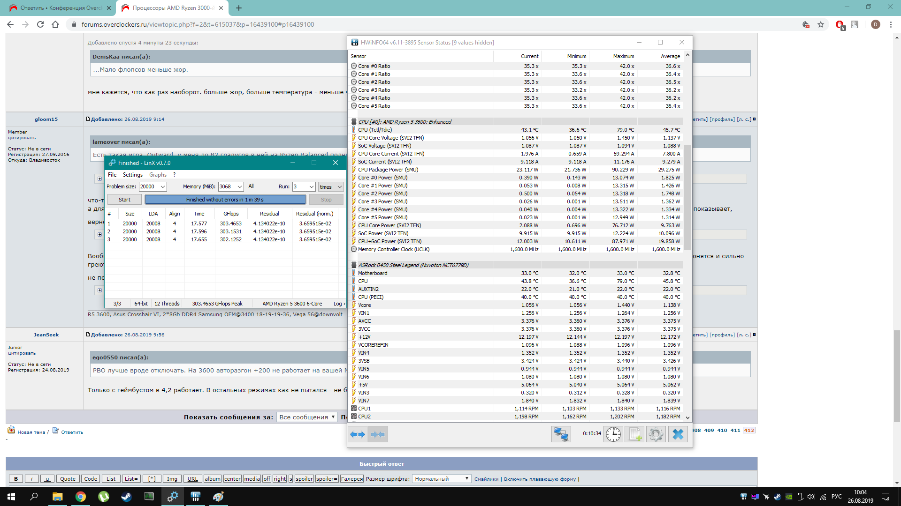Click the HWiNFO sensor list vertical scrollbar
Image resolution: width=901 pixels, height=506 pixels.
point(687,197)
